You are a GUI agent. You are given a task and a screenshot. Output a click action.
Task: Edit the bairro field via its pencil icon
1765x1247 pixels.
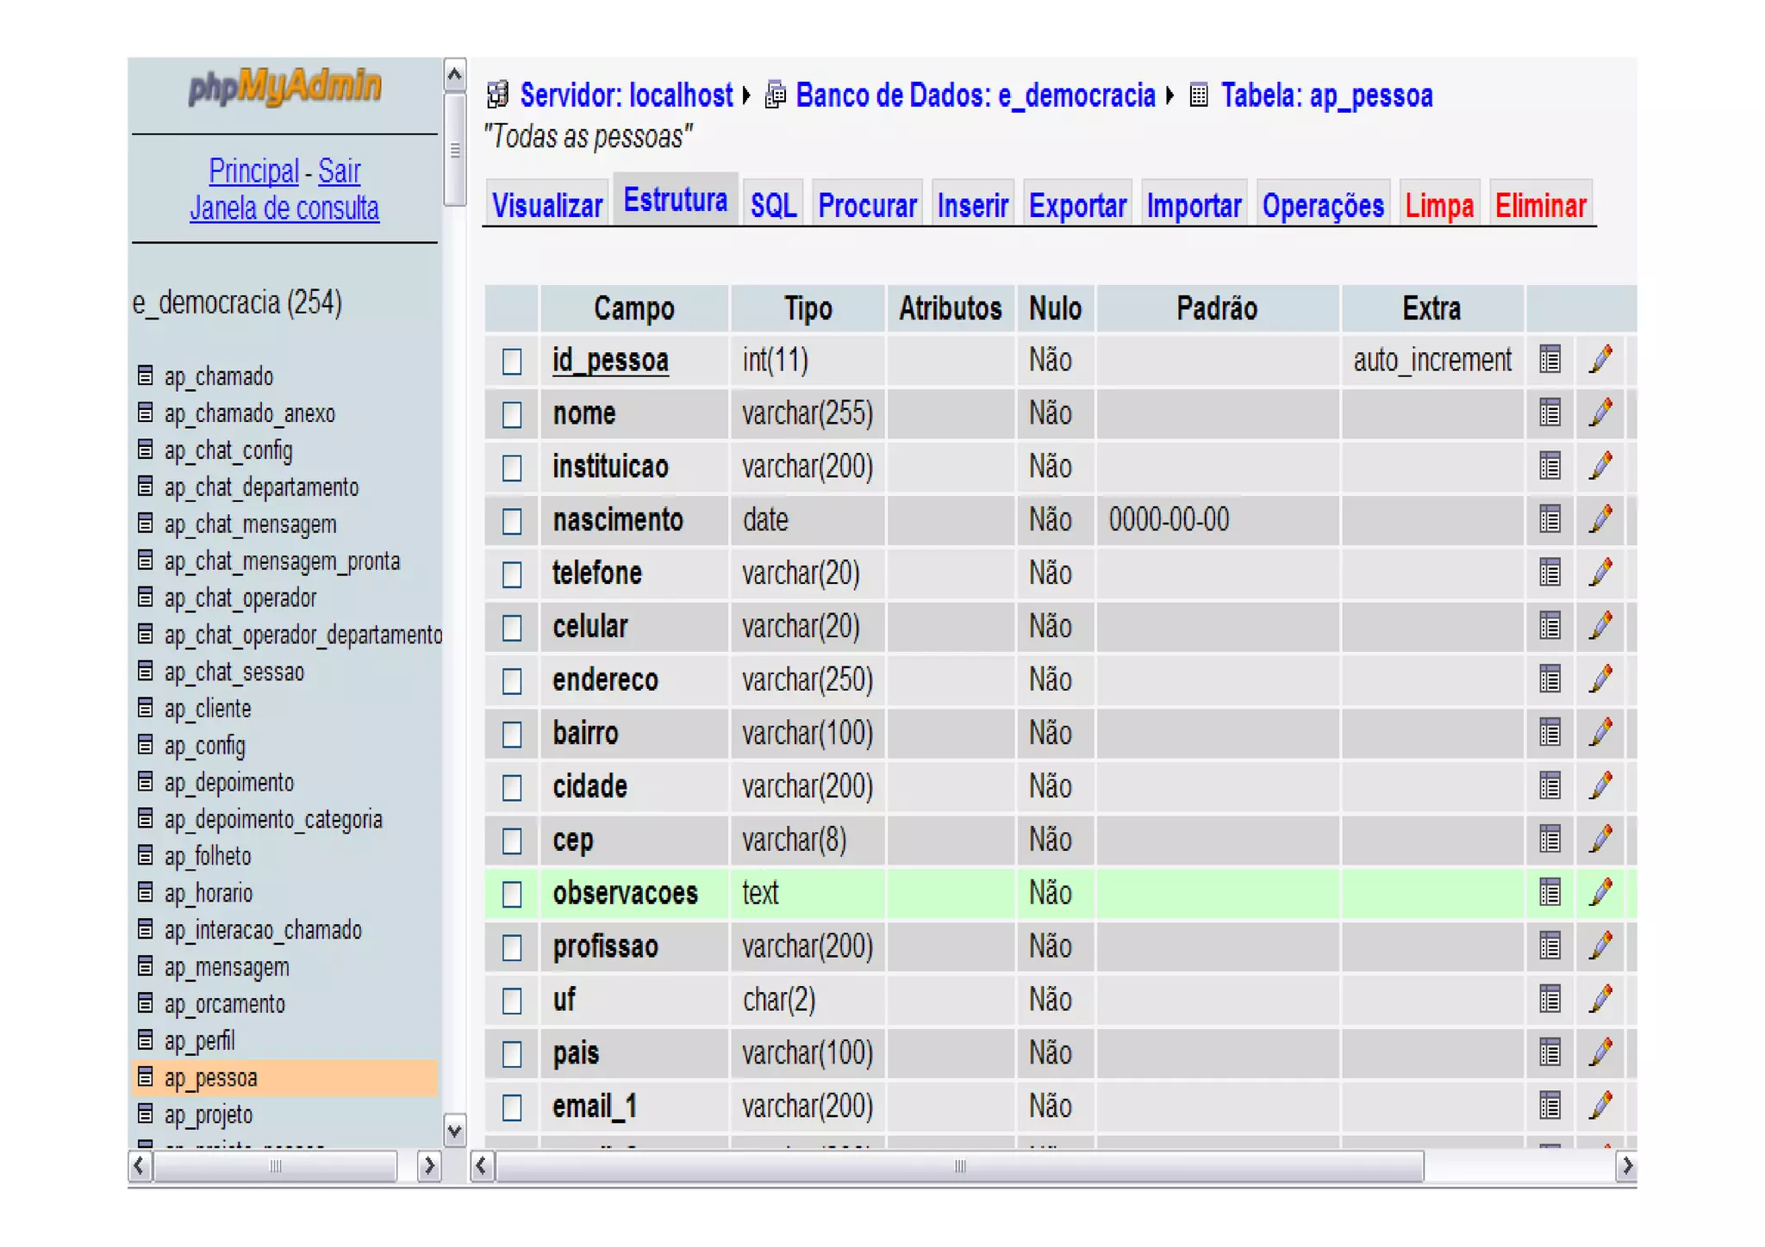click(1600, 733)
